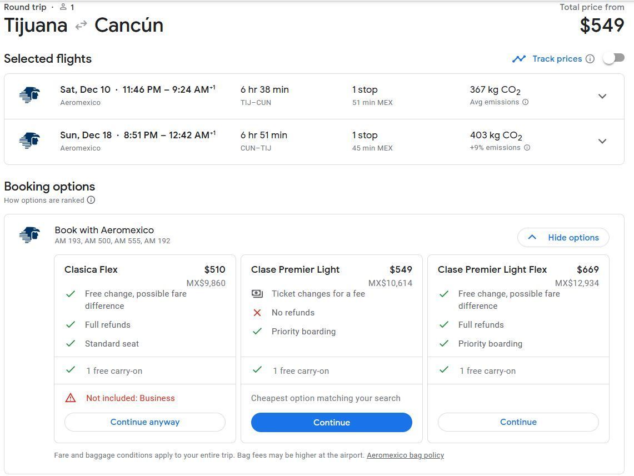This screenshot has width=634, height=476.
Task: Click the Standard seat checkmark icon
Action: tap(71, 343)
